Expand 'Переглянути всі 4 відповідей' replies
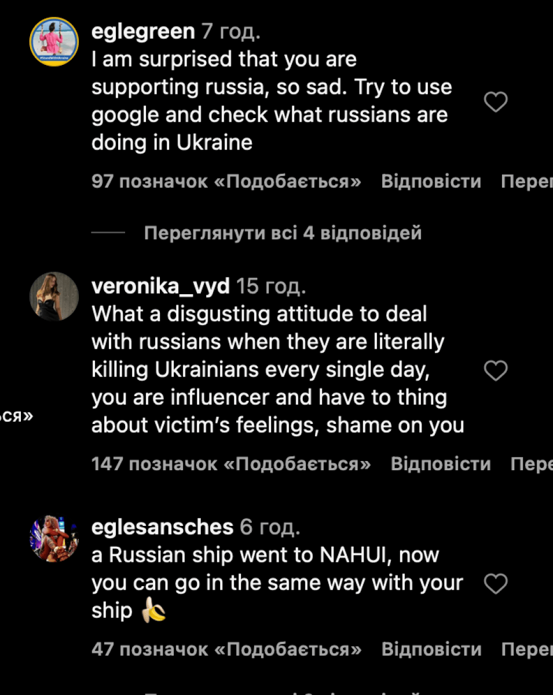 pyautogui.click(x=283, y=233)
